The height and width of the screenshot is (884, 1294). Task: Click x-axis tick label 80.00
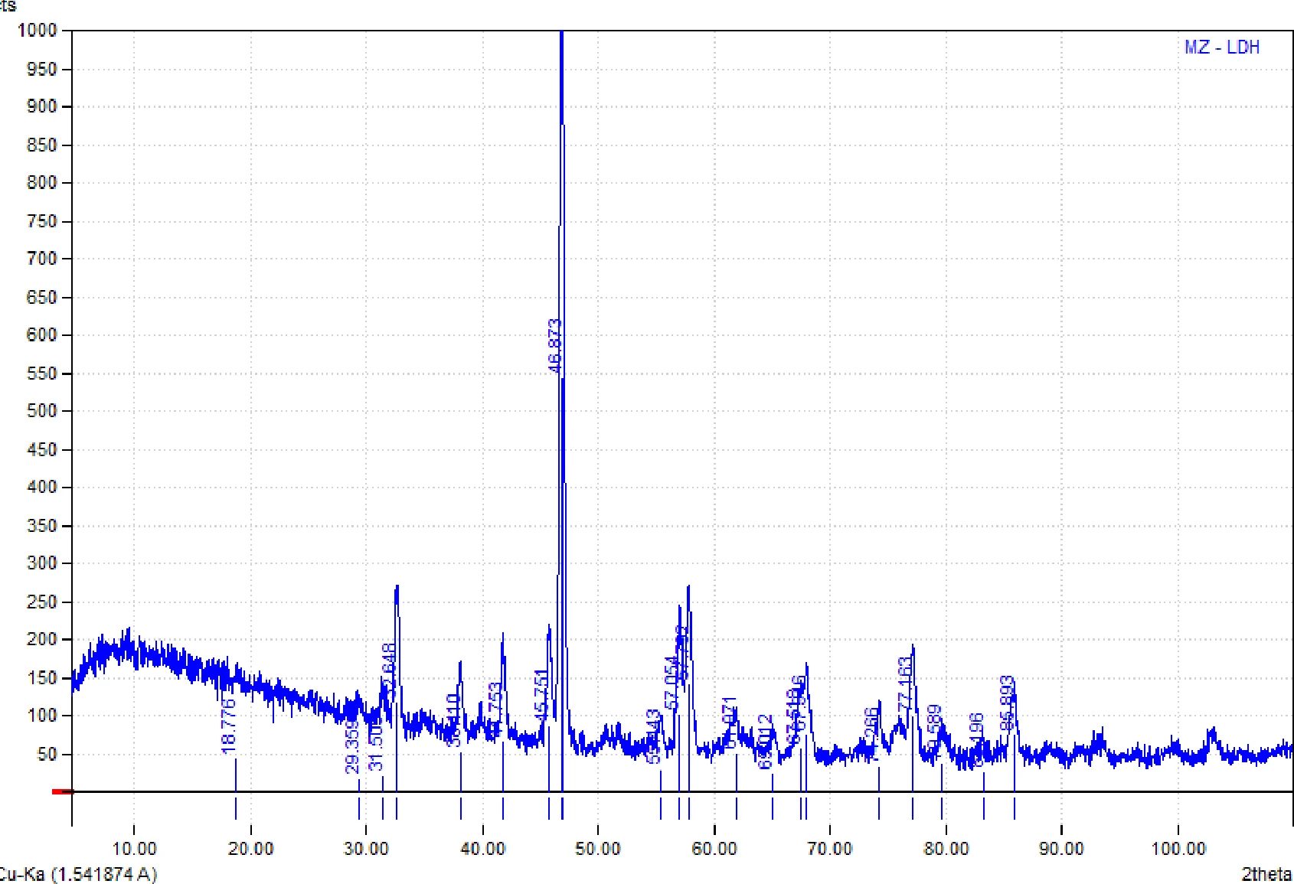click(x=946, y=849)
